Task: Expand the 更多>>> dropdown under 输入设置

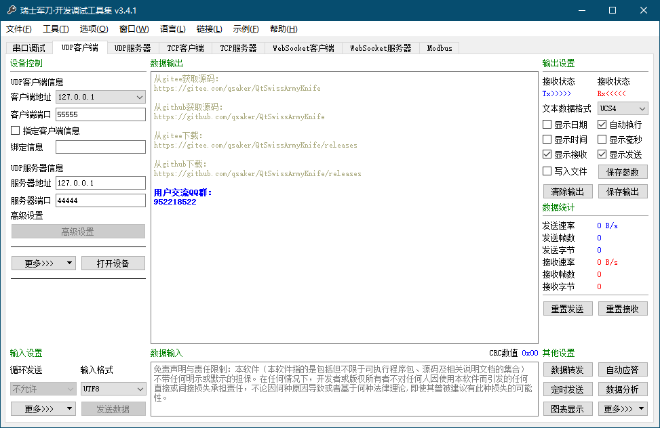Action: point(43,408)
